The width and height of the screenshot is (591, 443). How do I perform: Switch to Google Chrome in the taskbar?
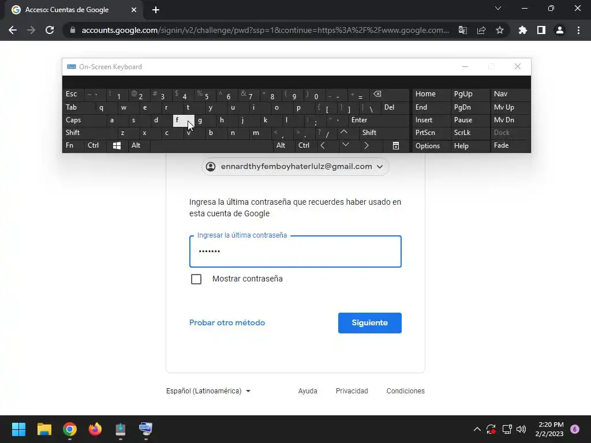click(70, 429)
